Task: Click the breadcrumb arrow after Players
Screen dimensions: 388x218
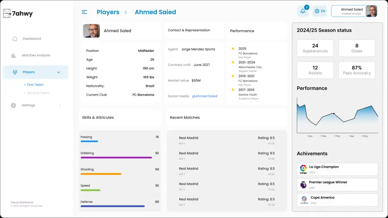Action: [x=126, y=12]
